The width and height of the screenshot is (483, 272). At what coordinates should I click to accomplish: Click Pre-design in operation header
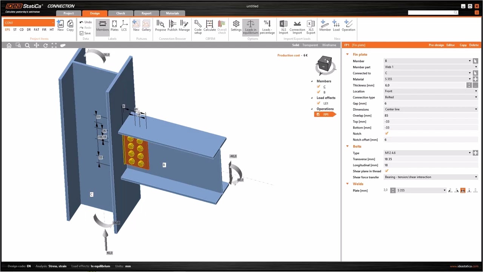pos(436,45)
